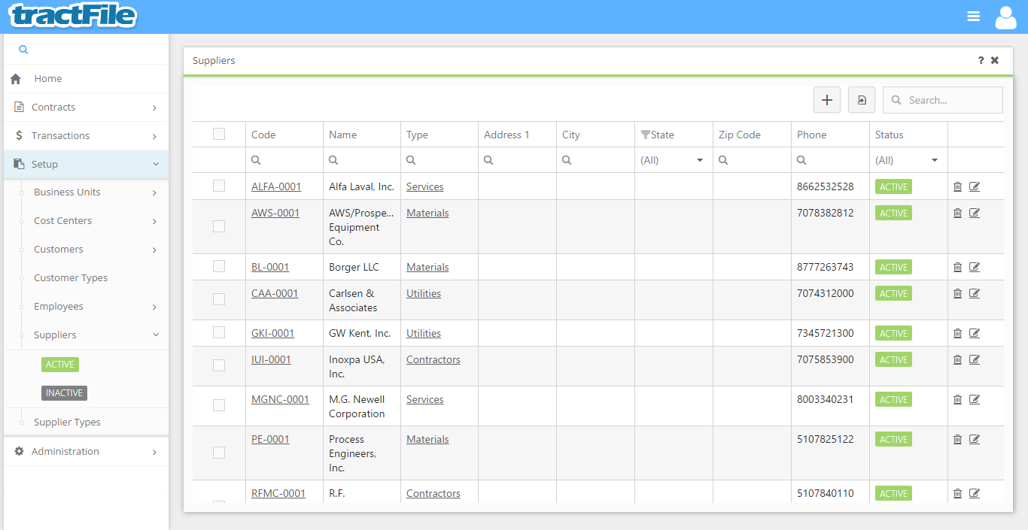The height and width of the screenshot is (530, 1028).
Task: Open the State filter (All) dropdown
Action: coord(673,160)
